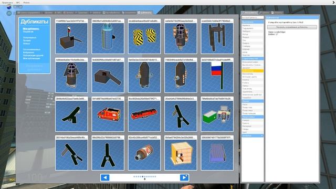Screen dimensions: 336x189
Task: Open Подписки in duplicates sidebar
Action: coord(28,31)
